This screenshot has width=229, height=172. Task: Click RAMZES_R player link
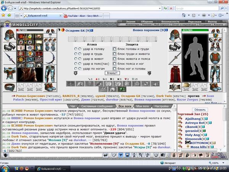[x=71, y=96]
